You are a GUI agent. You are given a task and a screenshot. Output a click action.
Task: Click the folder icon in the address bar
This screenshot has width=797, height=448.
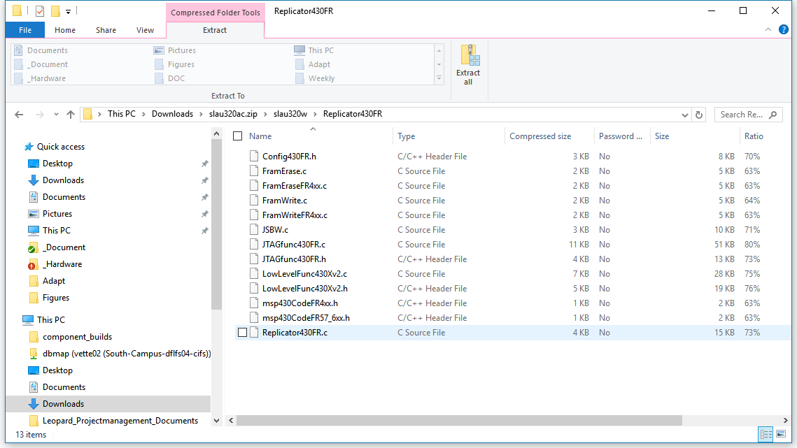(88, 115)
